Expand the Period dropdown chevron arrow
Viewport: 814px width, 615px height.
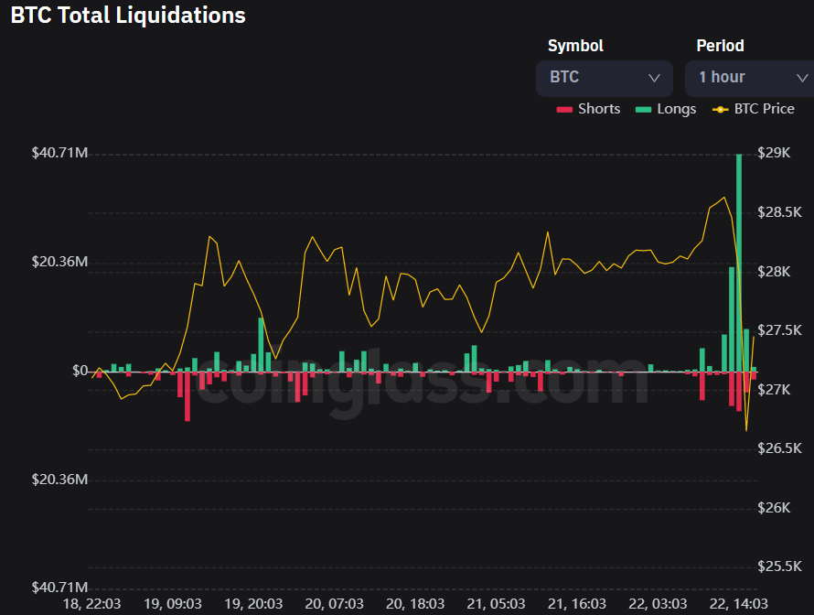802,78
